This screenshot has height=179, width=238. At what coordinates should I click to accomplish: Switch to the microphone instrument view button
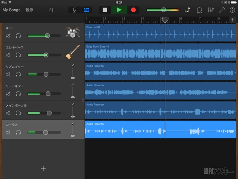(74, 10)
